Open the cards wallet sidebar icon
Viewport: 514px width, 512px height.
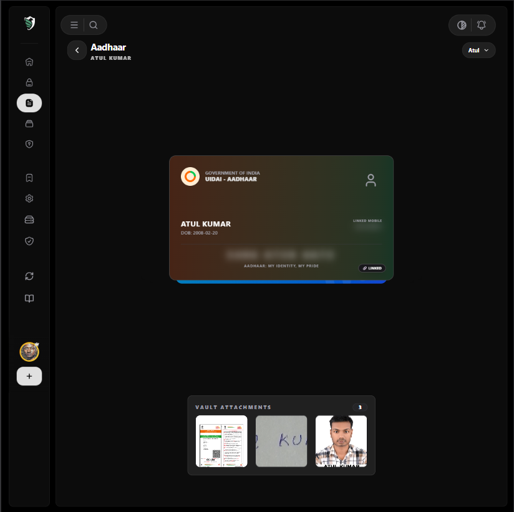point(29,123)
